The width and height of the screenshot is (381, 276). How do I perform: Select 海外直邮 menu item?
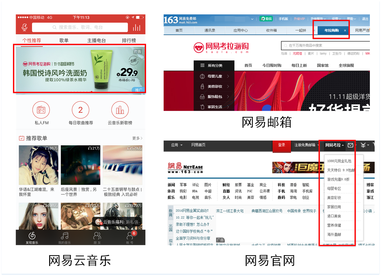pos(334,235)
